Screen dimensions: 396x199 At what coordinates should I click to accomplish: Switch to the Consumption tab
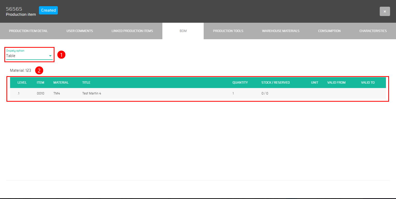tap(329, 31)
